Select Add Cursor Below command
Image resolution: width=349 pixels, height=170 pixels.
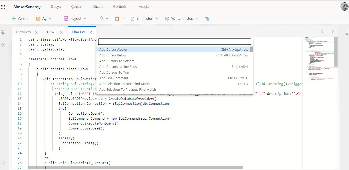pyautogui.click(x=113, y=55)
